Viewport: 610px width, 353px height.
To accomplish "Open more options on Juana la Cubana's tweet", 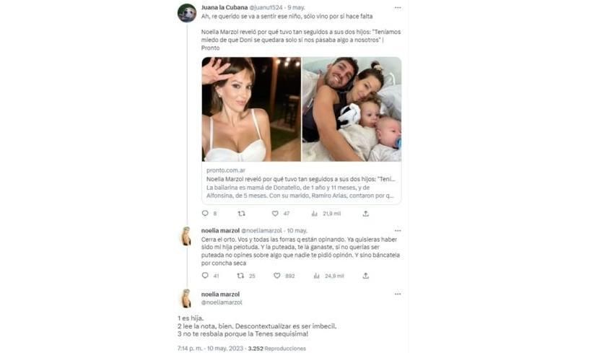I will coord(396,8).
